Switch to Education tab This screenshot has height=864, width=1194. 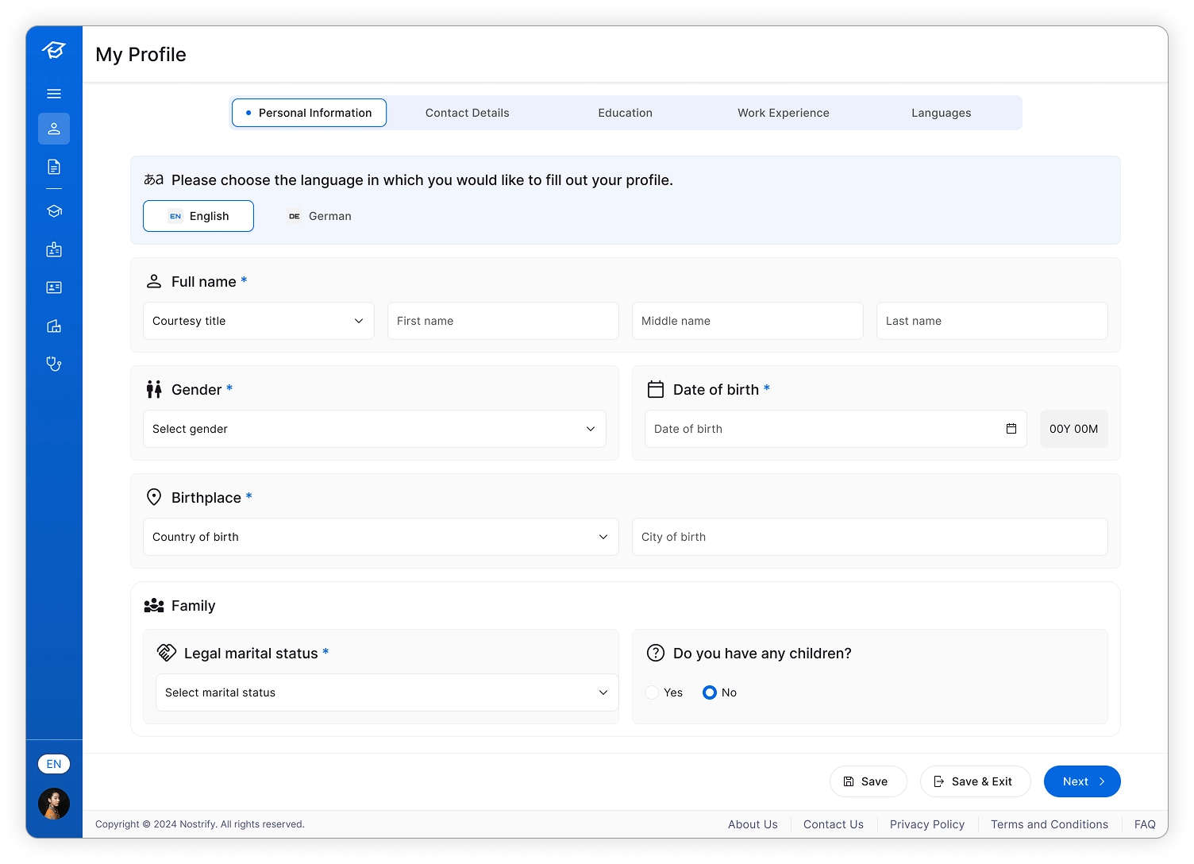(626, 113)
